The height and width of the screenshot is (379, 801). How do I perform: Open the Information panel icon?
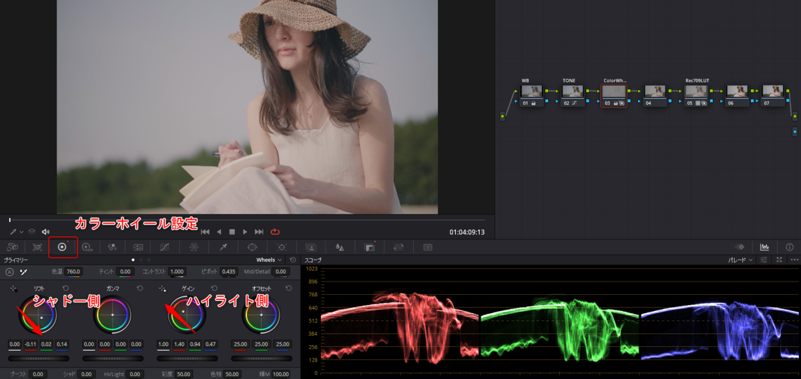coord(790,247)
